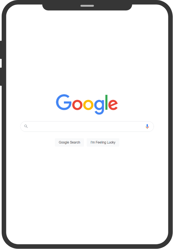Viewport: 173px width, 249px height.
Task: Click the upper side button on phone frame
Action: pyautogui.click(x=1, y=50)
